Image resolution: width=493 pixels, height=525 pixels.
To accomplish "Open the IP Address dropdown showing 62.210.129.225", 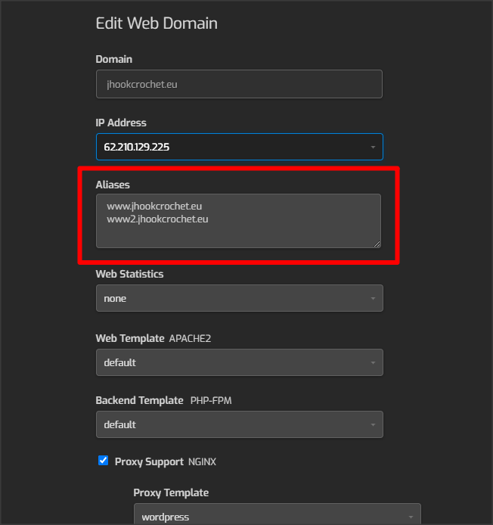I will click(x=239, y=147).
